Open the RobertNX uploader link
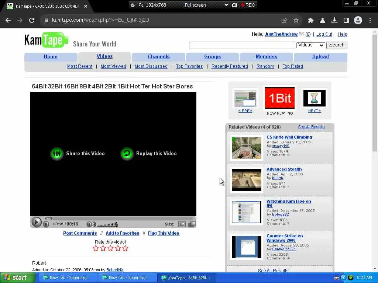 point(115,270)
